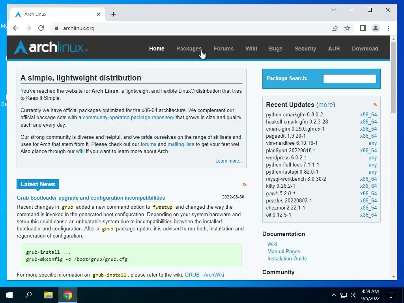Show hidden system tray icons
This screenshot has height=303, width=404.
coord(334,295)
